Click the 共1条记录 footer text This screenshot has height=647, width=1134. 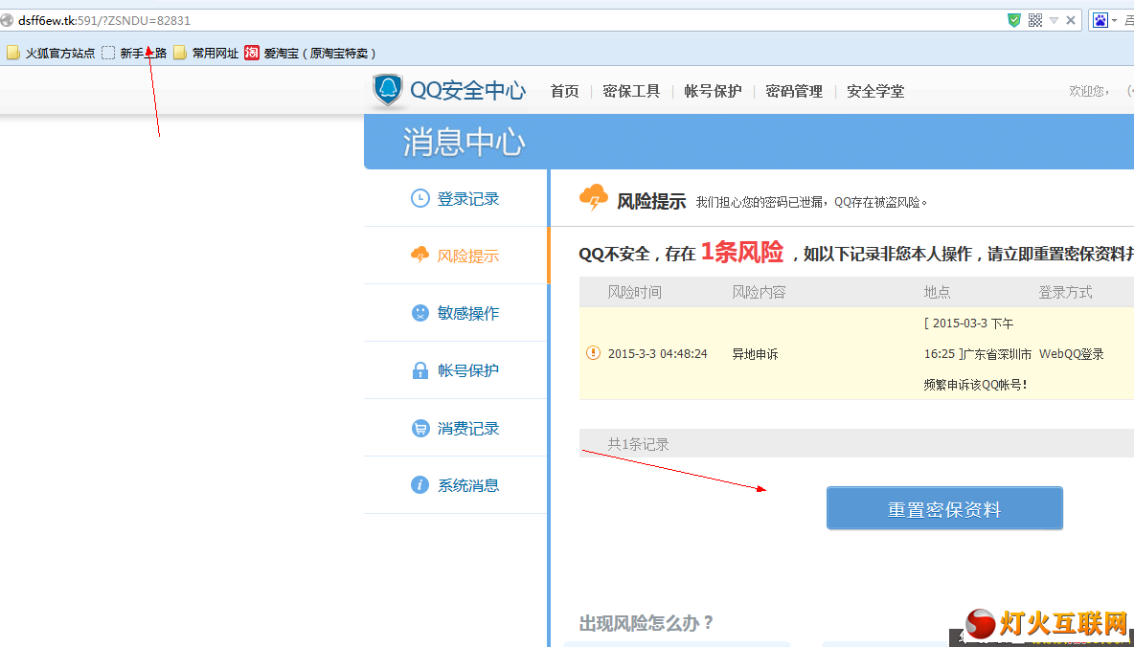coord(638,444)
